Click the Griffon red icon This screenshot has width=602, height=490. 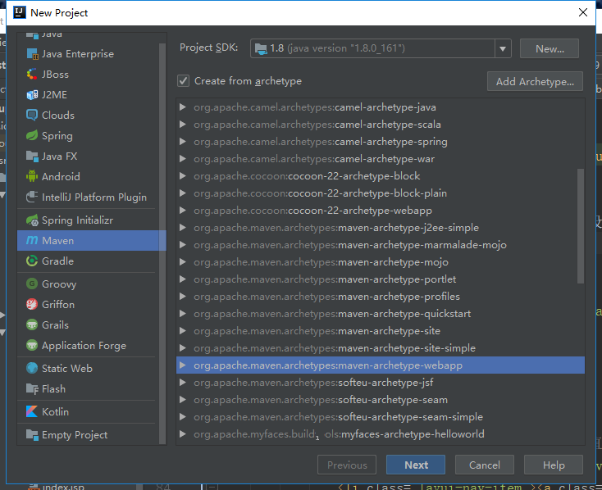(x=32, y=305)
